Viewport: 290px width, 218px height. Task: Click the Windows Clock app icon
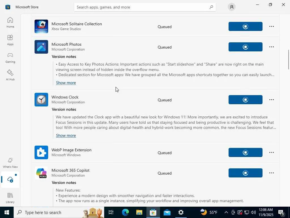coord(41,100)
